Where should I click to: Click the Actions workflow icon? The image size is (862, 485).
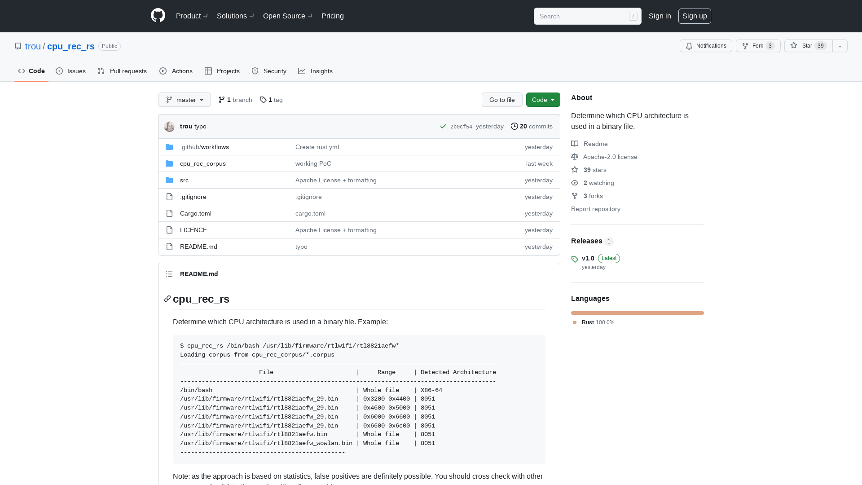tap(162, 71)
